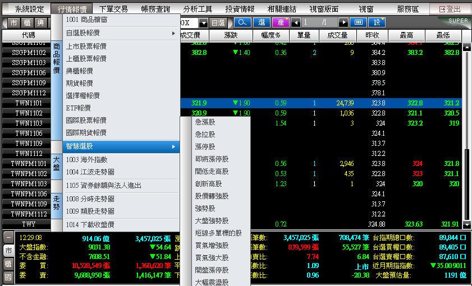Open the purple 產 industry icon
Viewport: 472px width, 286px height.
(281, 22)
